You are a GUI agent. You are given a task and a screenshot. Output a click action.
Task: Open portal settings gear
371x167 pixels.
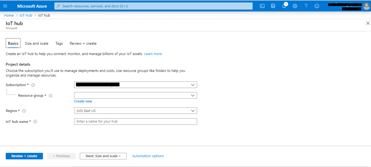click(295, 6)
